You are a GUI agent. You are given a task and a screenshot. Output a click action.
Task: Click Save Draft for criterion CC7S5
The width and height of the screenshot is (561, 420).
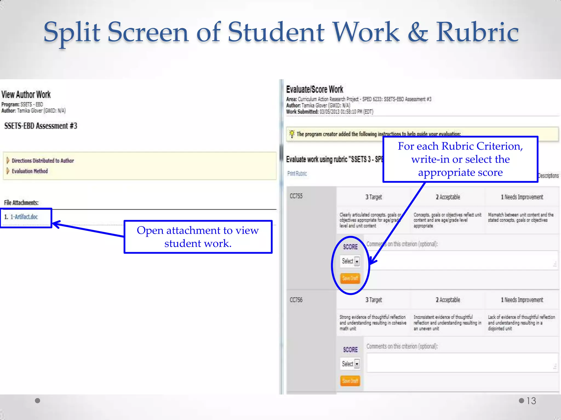coord(350,278)
